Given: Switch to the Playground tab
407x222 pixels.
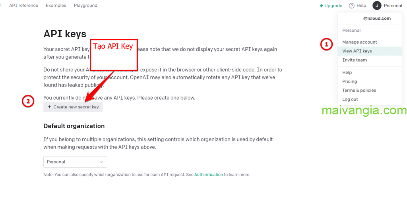Looking at the screenshot, I should click(85, 6).
